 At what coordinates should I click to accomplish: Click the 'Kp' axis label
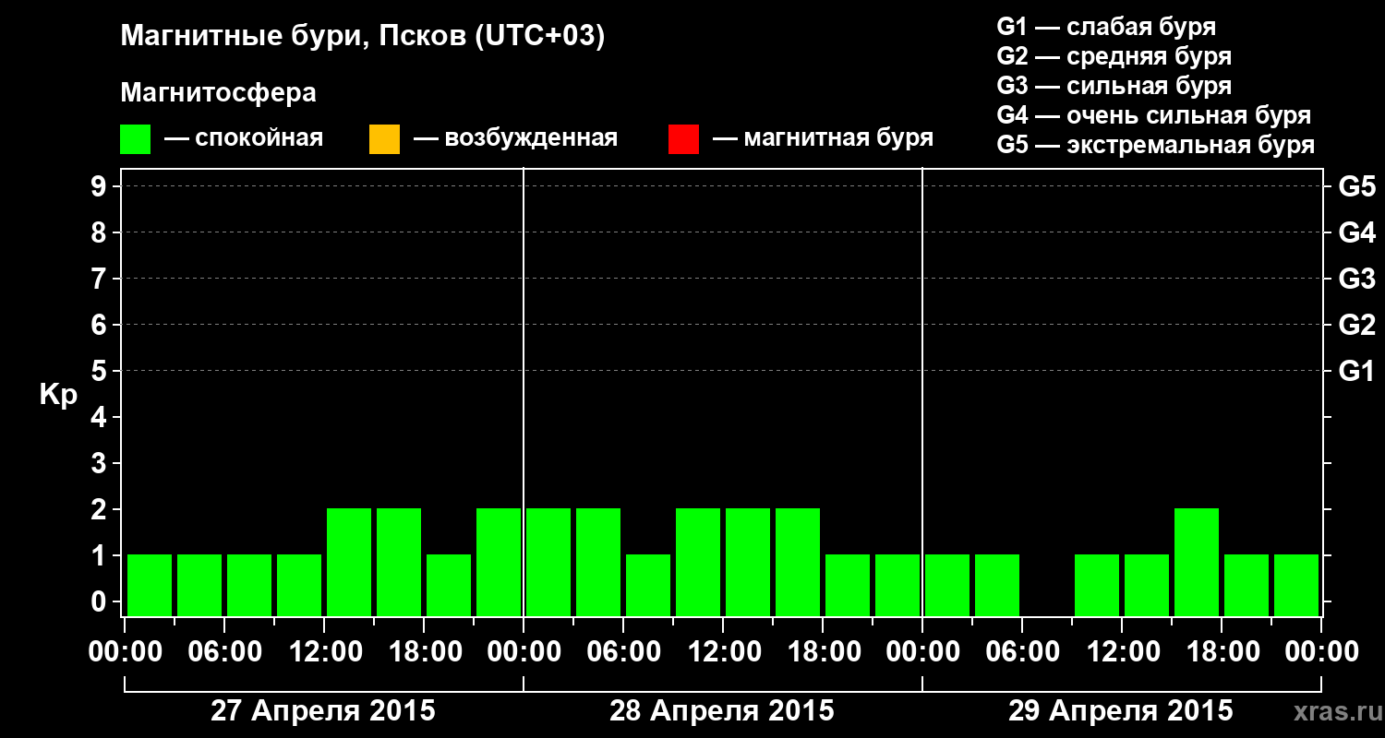click(58, 395)
